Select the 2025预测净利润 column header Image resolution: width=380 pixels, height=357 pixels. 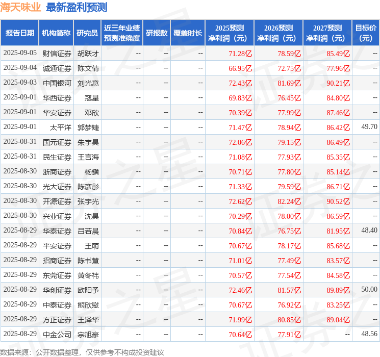click(x=230, y=33)
